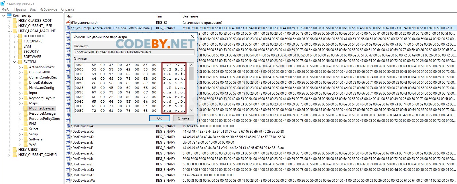Collapse the Компьютер root node
Image resolution: width=457 pixels, height=184 pixels.
pyautogui.click(x=3, y=15)
